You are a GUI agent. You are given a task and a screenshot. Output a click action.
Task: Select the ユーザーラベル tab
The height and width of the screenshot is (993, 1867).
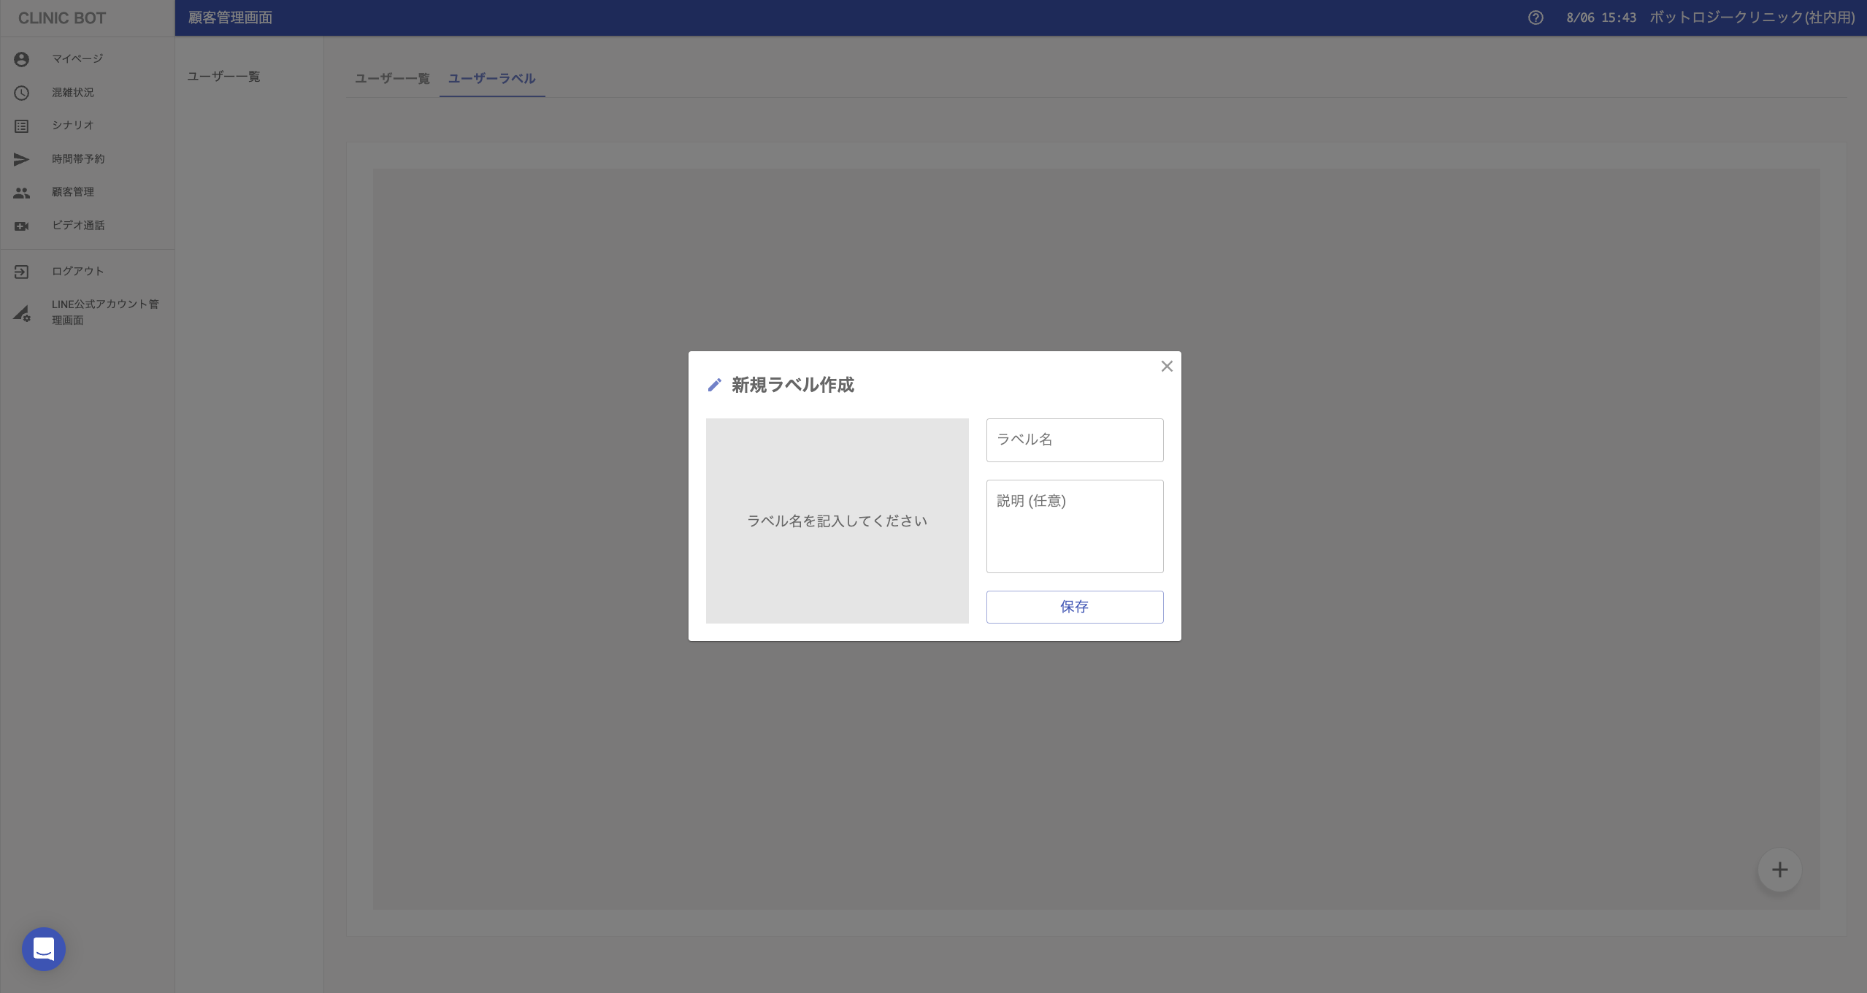[x=491, y=78]
